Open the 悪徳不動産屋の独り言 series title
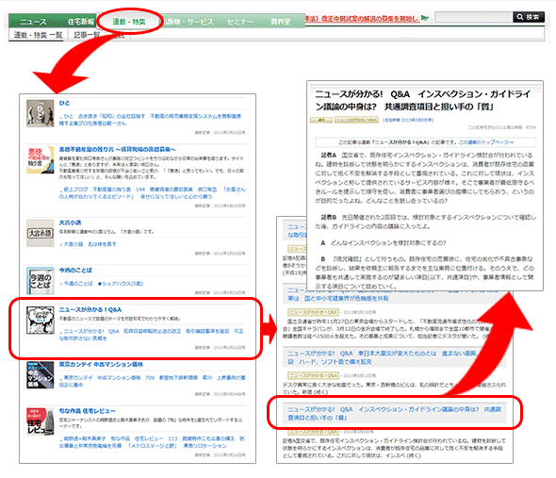Viewport: 556px width, 478px height. point(117,149)
